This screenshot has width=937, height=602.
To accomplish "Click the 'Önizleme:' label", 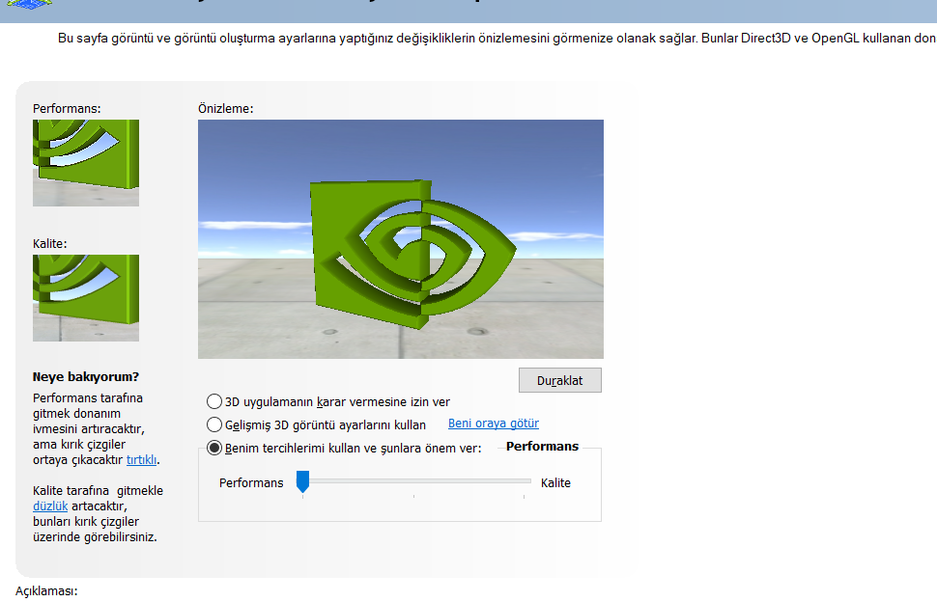I will pyautogui.click(x=226, y=109).
